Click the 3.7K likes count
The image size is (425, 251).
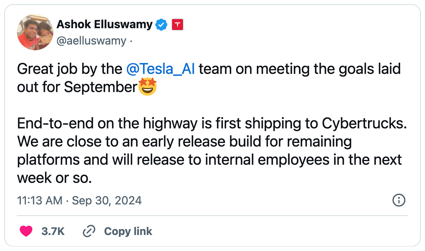[53, 232]
